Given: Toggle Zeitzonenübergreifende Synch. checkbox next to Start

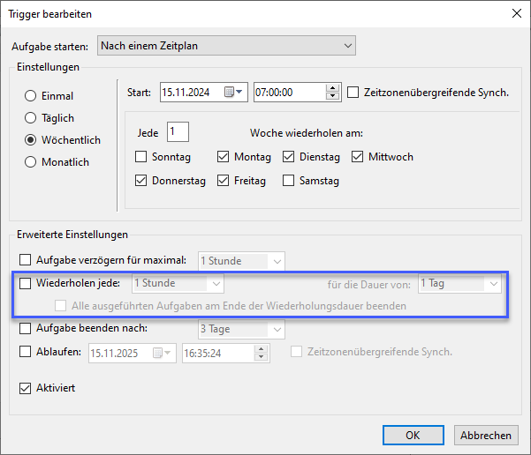Looking at the screenshot, I should point(353,93).
